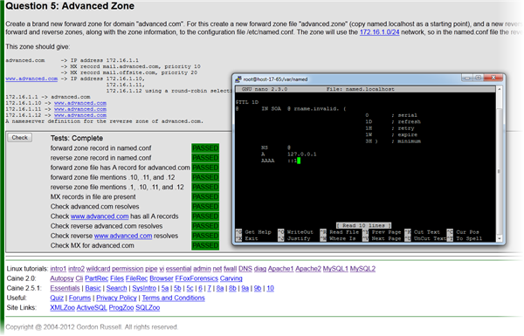Open the ProgZoo site link
The height and width of the screenshot is (336, 524).
tap(121, 307)
